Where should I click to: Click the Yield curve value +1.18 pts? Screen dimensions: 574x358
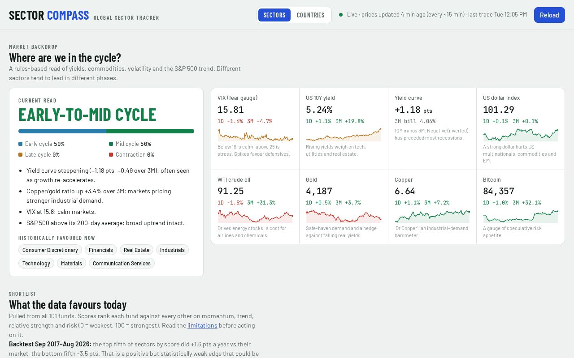click(x=413, y=110)
